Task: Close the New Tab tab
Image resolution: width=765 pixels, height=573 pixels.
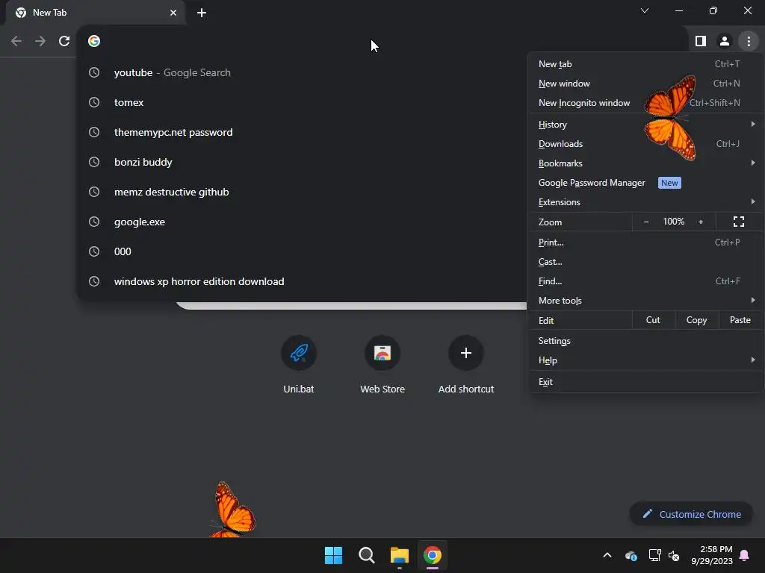Action: click(x=173, y=13)
